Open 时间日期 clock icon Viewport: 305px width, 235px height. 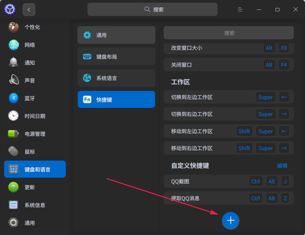pyautogui.click(x=13, y=116)
